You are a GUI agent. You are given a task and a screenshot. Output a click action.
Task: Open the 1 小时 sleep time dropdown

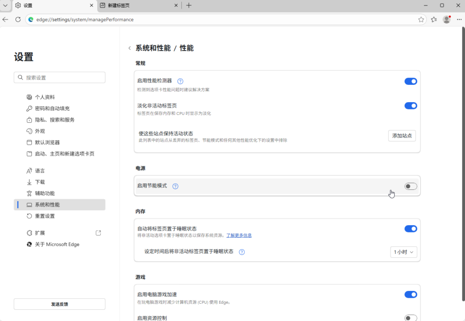403,252
